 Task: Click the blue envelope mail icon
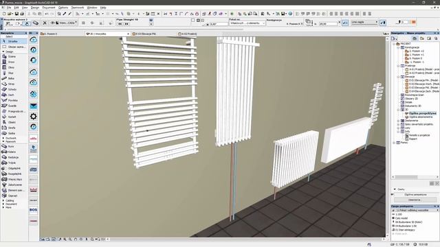click(x=34, y=106)
